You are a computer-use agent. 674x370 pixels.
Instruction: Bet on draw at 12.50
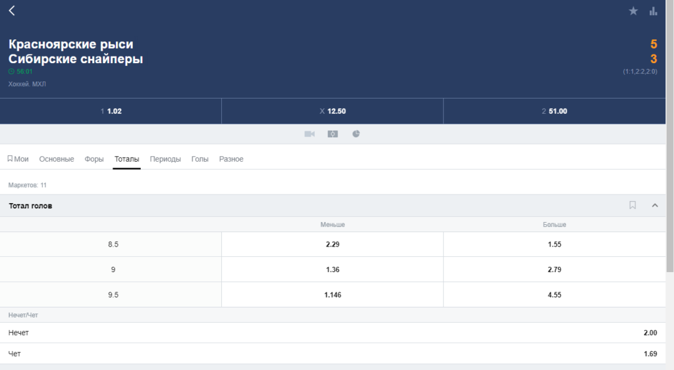(x=332, y=111)
